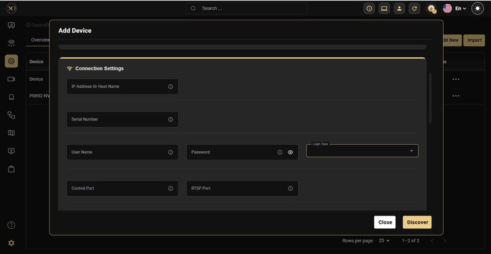Image resolution: width=491 pixels, height=254 pixels.
Task: Go to previous page arrow in pagination
Action: 432,241
